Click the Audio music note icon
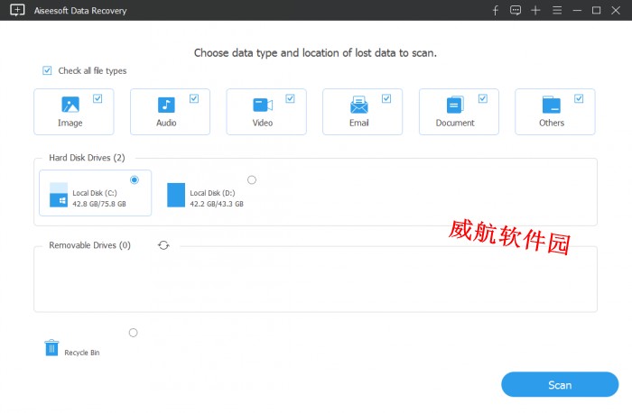Screen dimensions: 632x413 [166, 105]
